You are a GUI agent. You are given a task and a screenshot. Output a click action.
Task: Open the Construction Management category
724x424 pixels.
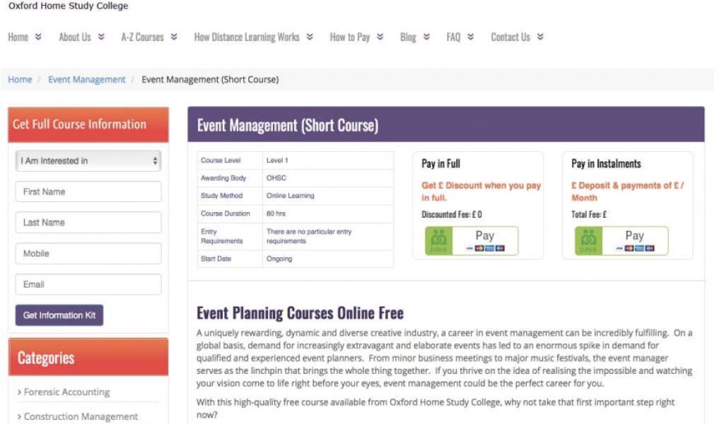81,416
